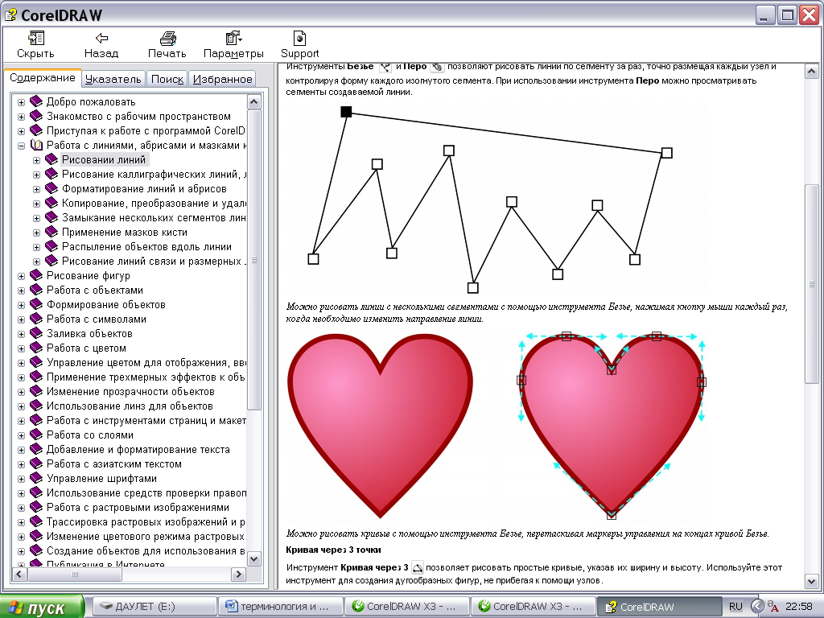Click the book icon beside Применение мазков кисти

[x=51, y=232]
